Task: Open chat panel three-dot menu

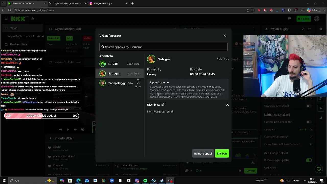Action: click(x=255, y=29)
